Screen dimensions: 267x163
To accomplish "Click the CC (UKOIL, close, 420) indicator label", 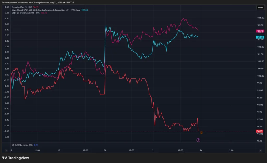I will coord(22,145).
